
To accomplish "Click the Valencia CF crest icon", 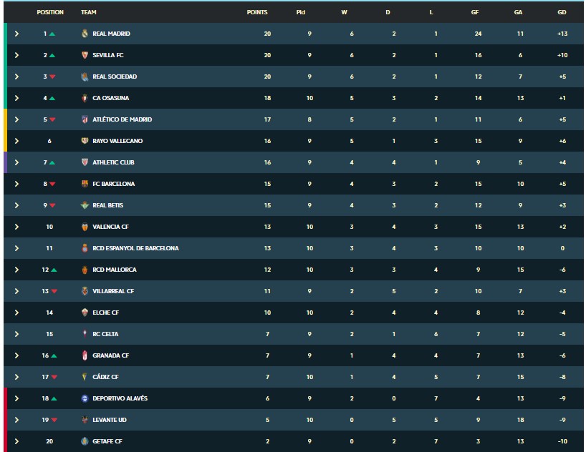I will [85, 227].
